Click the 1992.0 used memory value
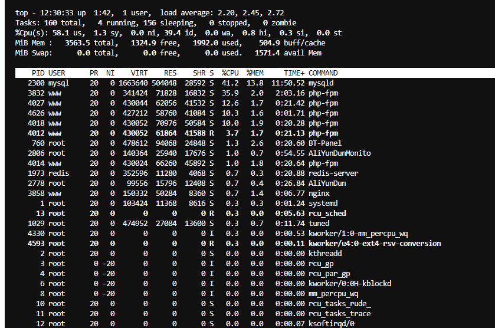 tap(205, 43)
